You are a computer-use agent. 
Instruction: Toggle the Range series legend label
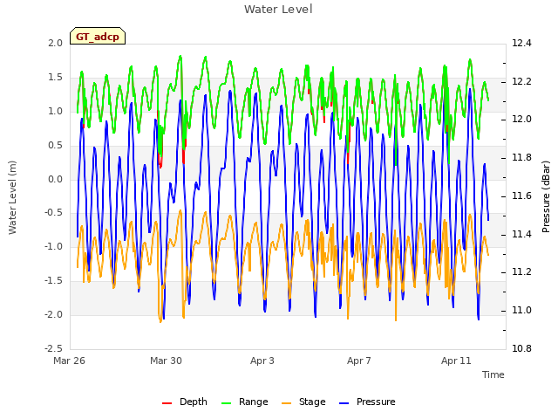coord(254,402)
